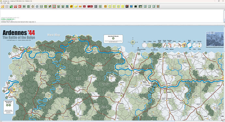
Task: Click the yellow lined-list toolbar icon
Action: (x=123, y=6)
